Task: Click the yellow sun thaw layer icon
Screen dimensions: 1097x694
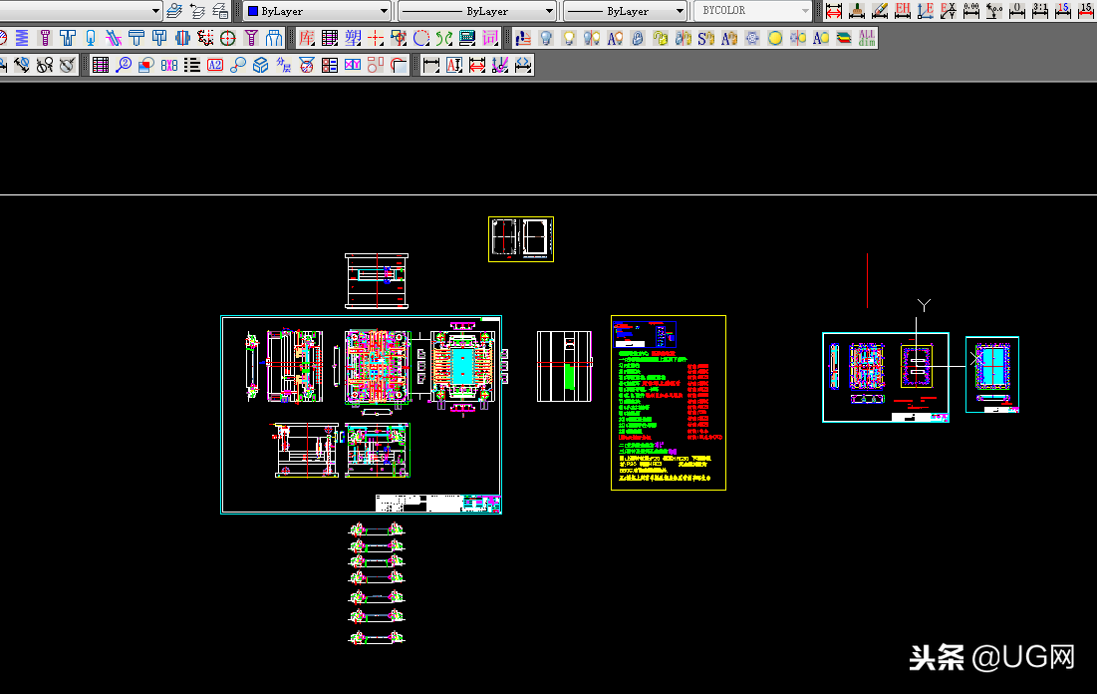Action: pyautogui.click(x=775, y=38)
